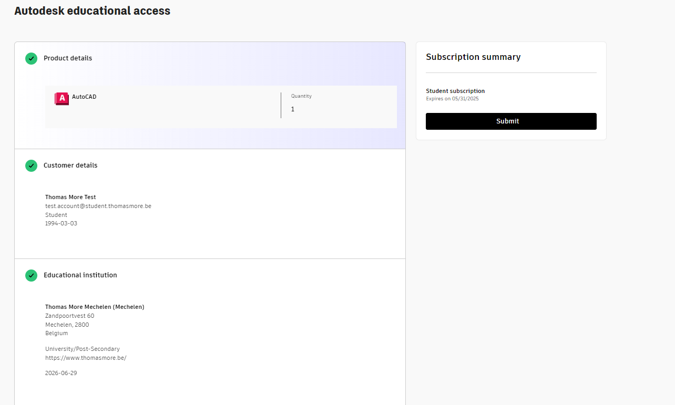The height and width of the screenshot is (405, 675).
Task: Click the Thomas More Test customer name
Action: pyautogui.click(x=70, y=197)
